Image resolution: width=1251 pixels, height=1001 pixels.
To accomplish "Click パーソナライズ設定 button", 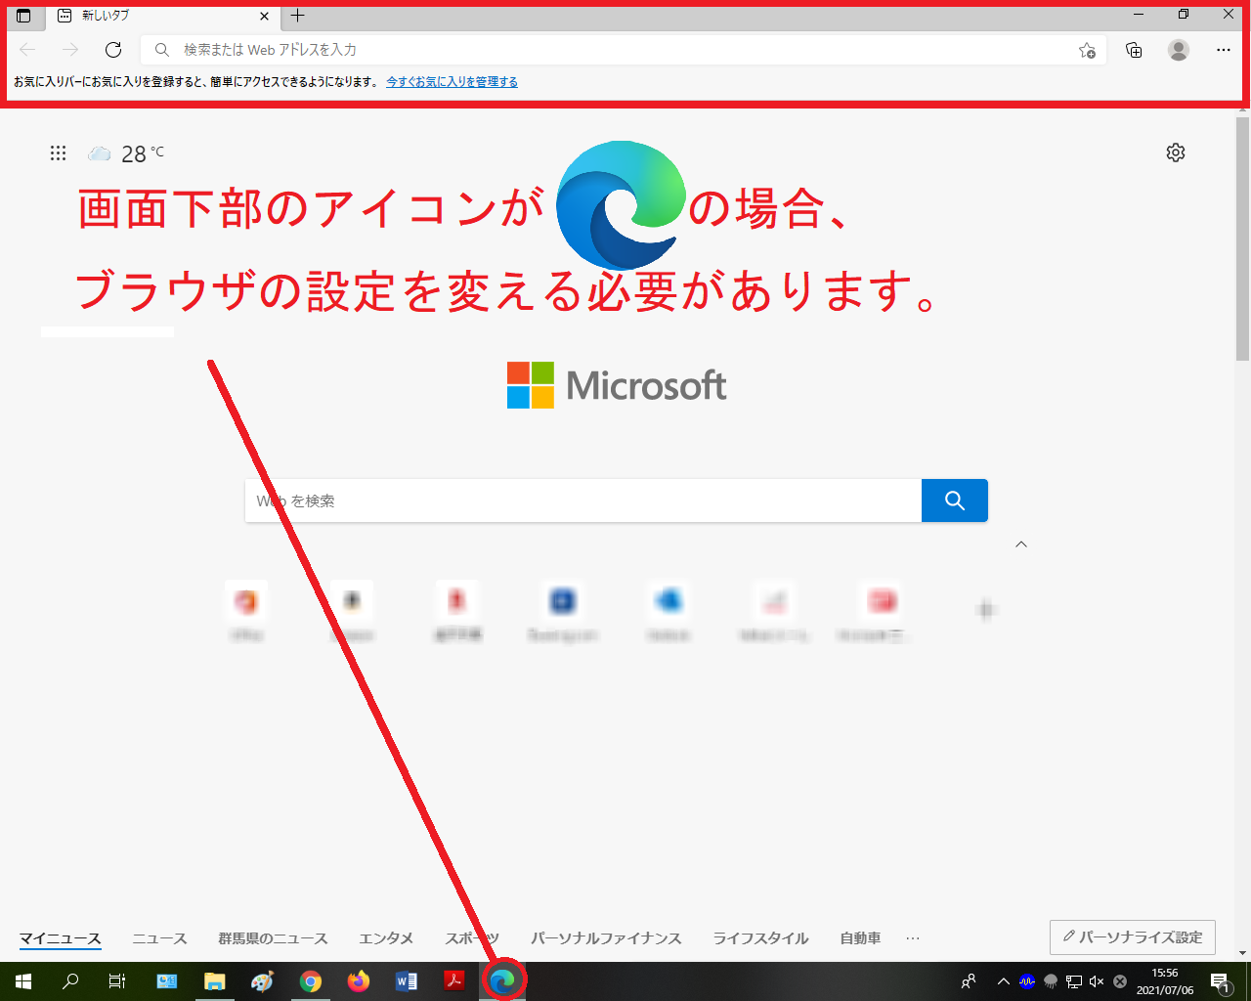I will pos(1133,937).
